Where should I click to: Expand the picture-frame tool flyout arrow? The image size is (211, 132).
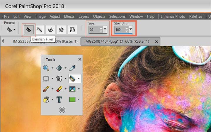79,89
